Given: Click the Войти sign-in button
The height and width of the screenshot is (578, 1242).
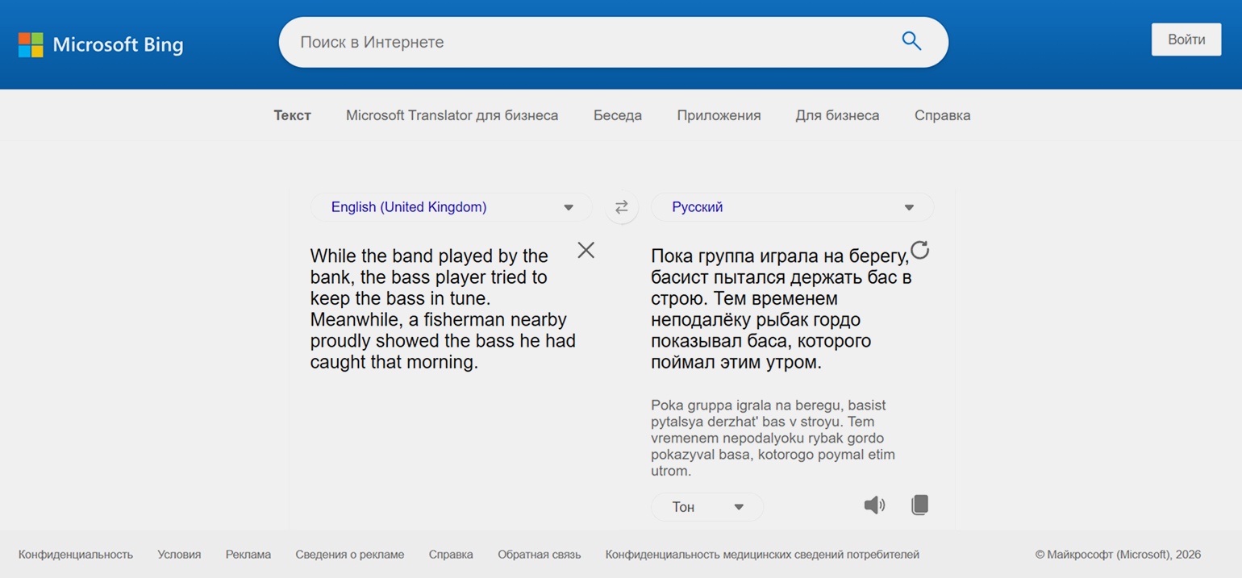Looking at the screenshot, I should click(x=1186, y=40).
